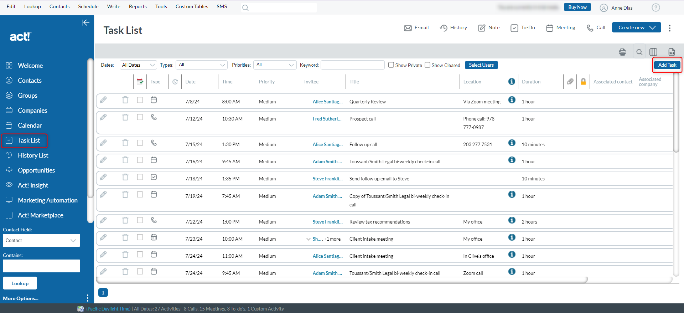This screenshot has height=313, width=684.
Task: Open the All Dates dropdown
Action: point(138,65)
